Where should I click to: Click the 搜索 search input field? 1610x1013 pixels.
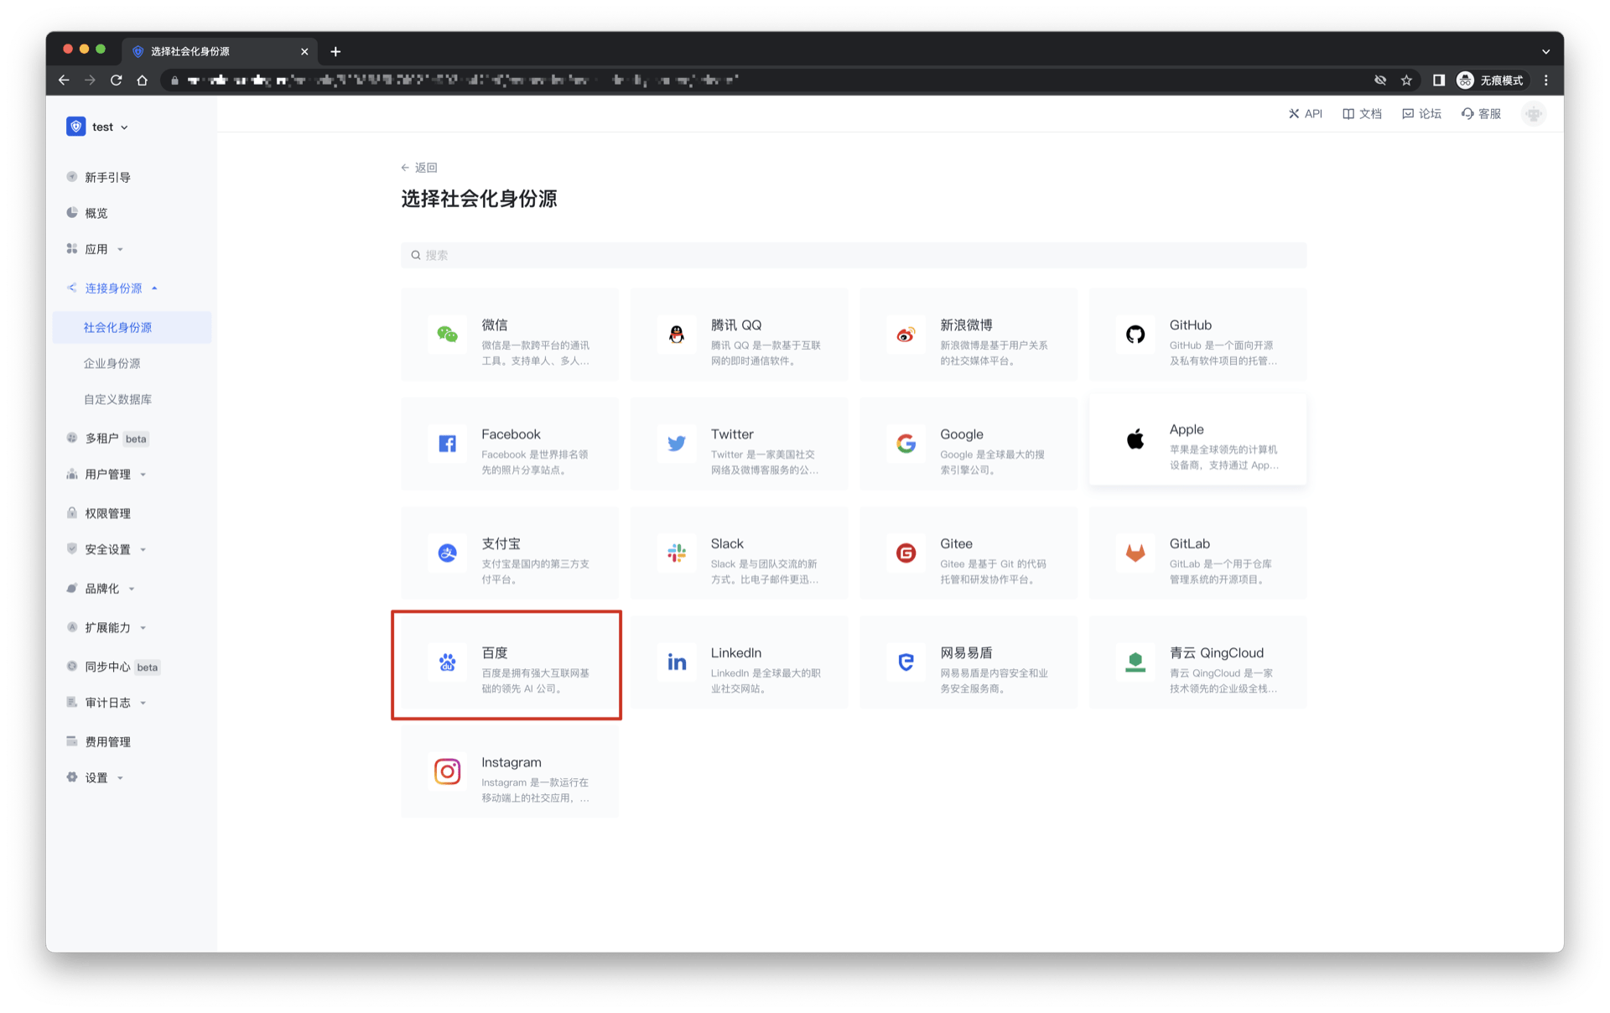click(x=853, y=256)
